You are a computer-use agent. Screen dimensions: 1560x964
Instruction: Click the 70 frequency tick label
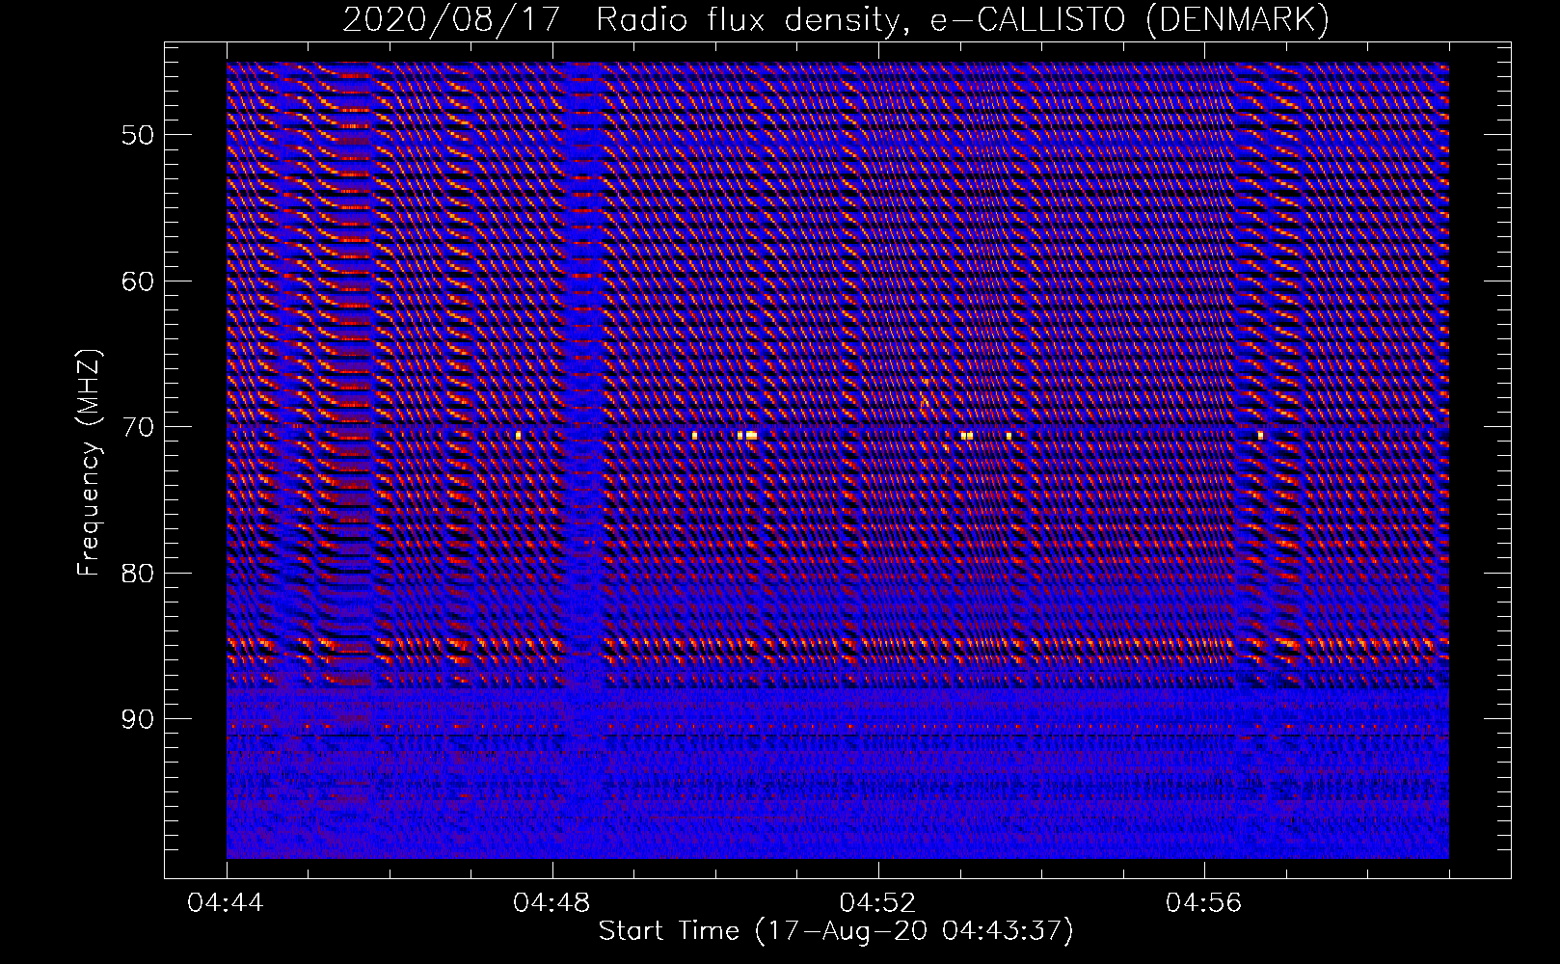coord(136,426)
